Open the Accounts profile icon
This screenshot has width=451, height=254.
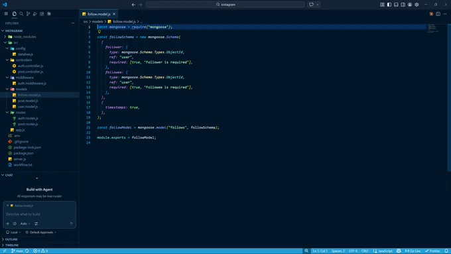tap(410, 5)
